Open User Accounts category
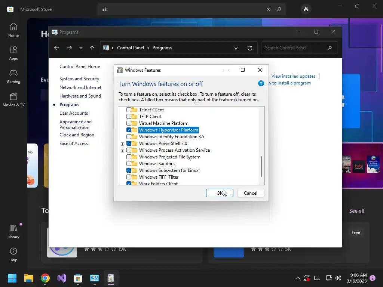The width and height of the screenshot is (383, 287). click(x=74, y=113)
